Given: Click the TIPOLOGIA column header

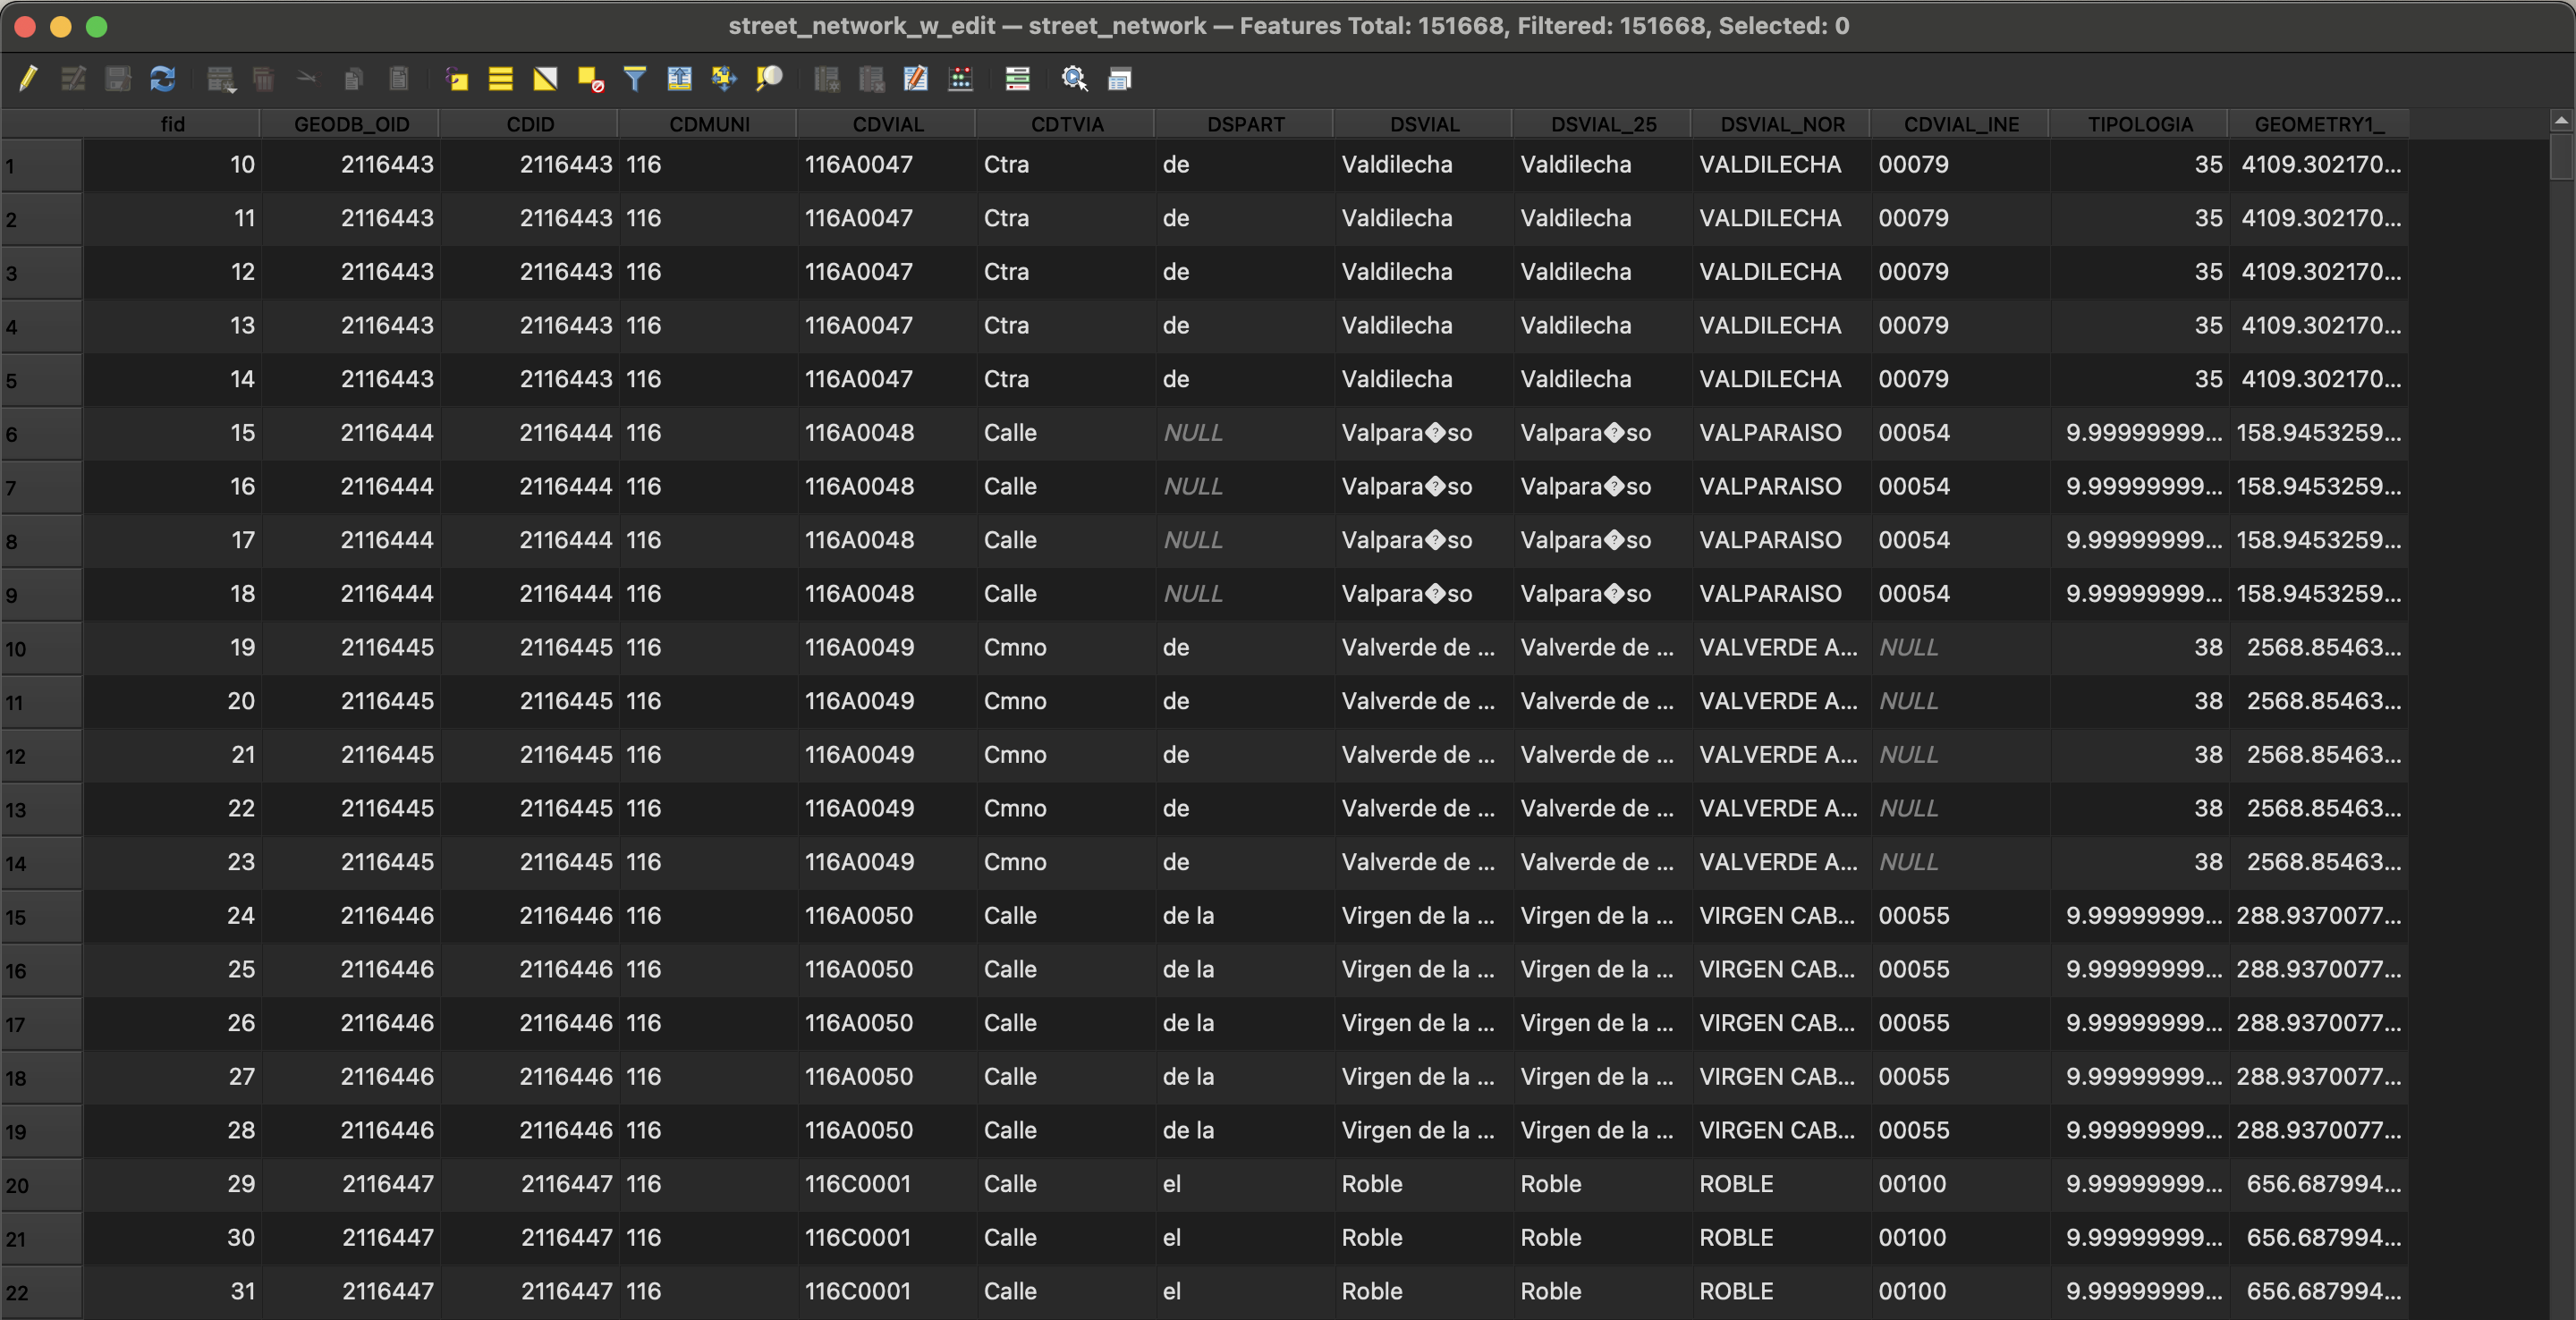Looking at the screenshot, I should 2139,124.
